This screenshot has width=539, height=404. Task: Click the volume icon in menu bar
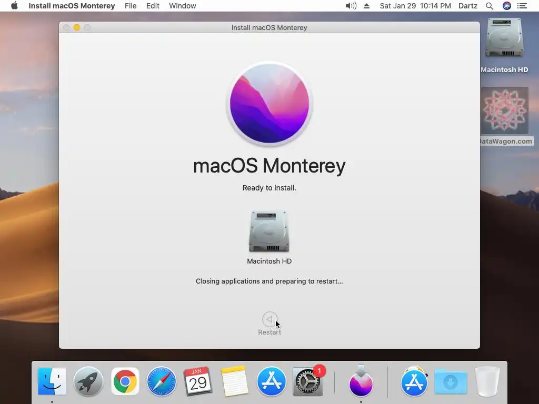click(x=351, y=6)
